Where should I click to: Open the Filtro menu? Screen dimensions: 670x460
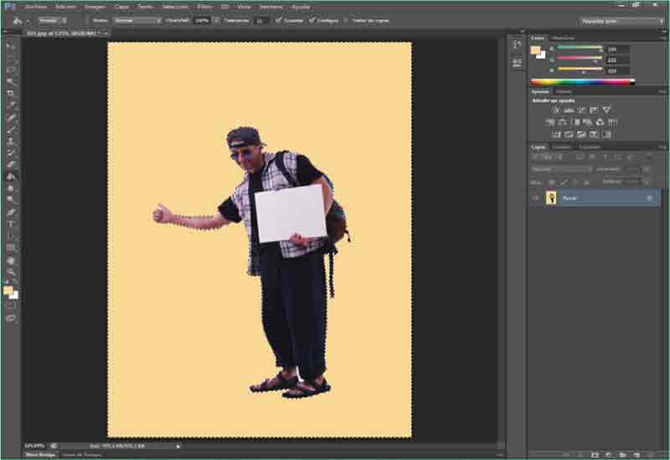click(x=204, y=6)
